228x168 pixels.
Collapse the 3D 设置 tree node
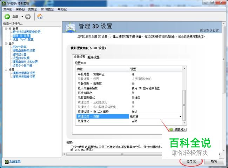pyautogui.click(x=6, y=28)
